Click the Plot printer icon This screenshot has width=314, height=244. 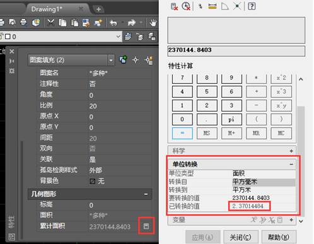pos(1,23)
